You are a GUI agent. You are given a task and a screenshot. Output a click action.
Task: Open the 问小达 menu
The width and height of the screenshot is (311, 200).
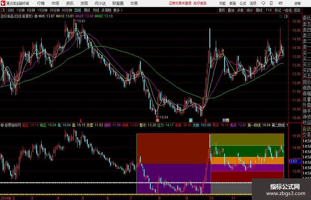tap(100, 3)
